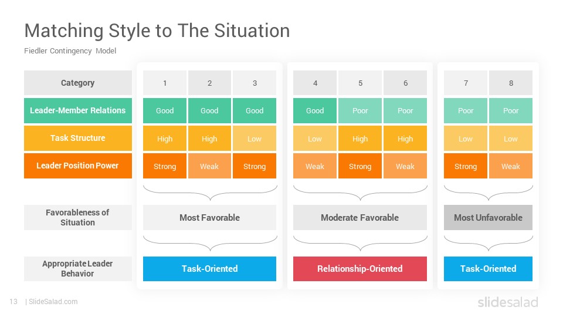Select the Category header cell
This screenshot has height=317, width=563.
(x=78, y=83)
